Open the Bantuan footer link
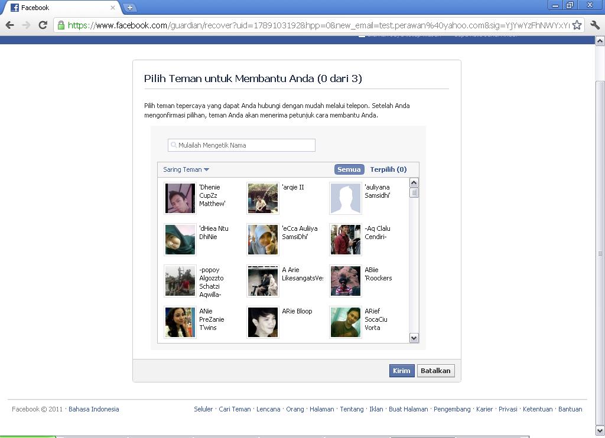Viewport: 605px width, 438px height. (570, 409)
